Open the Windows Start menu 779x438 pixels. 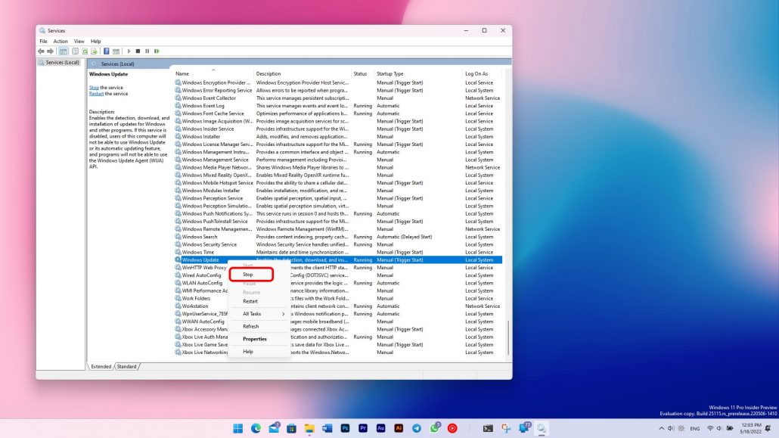238,428
